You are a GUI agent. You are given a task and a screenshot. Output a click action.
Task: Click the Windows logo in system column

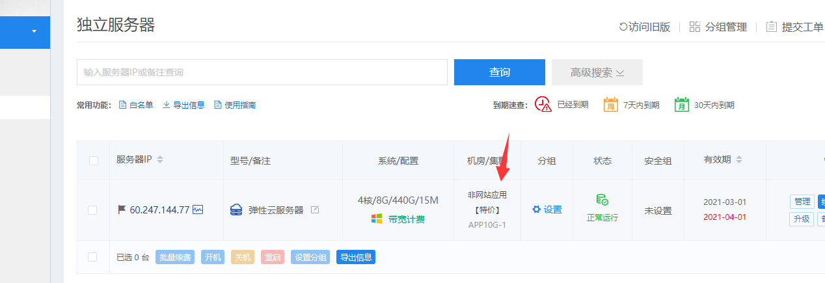click(377, 219)
